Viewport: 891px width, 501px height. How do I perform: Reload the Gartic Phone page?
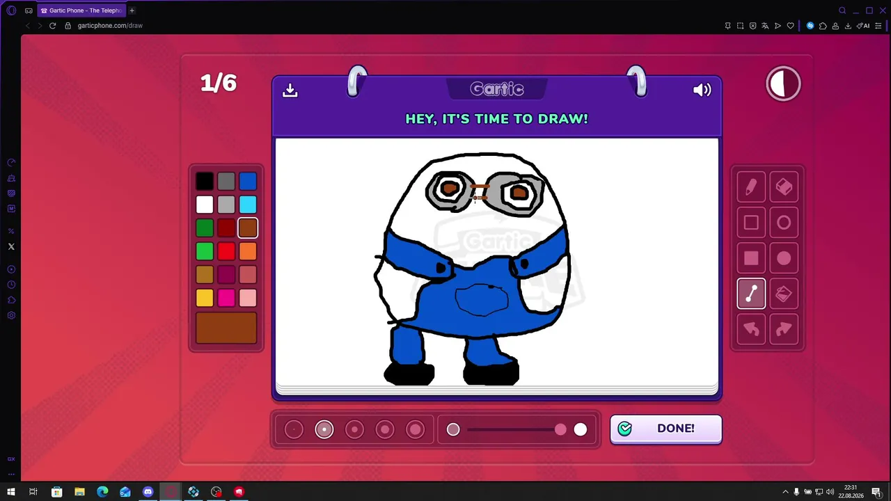(x=52, y=26)
